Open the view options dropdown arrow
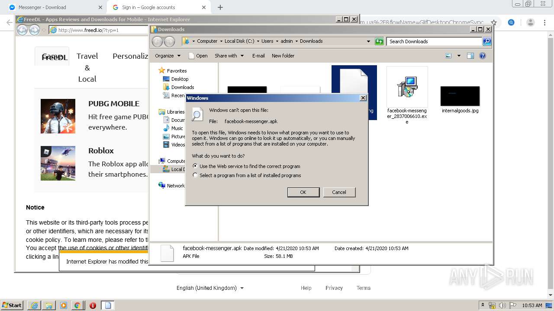554x311 pixels. click(x=459, y=56)
